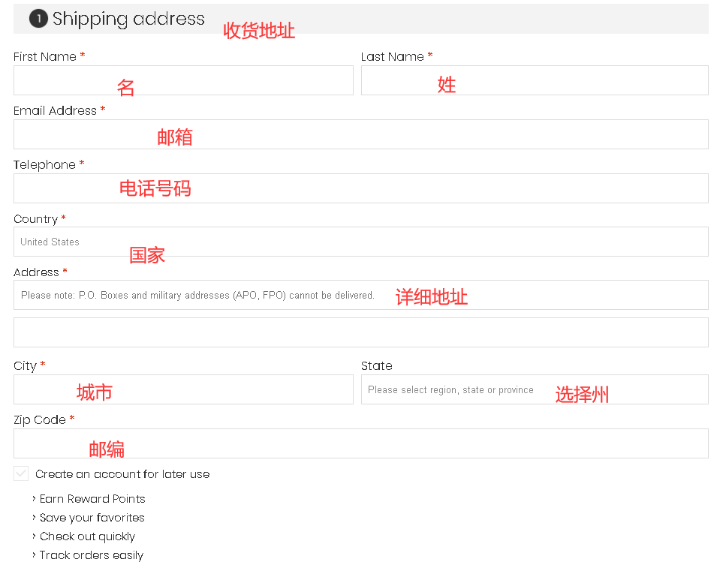Click into the Last Name field
Viewport: 720px width, 574px height.
(535, 80)
